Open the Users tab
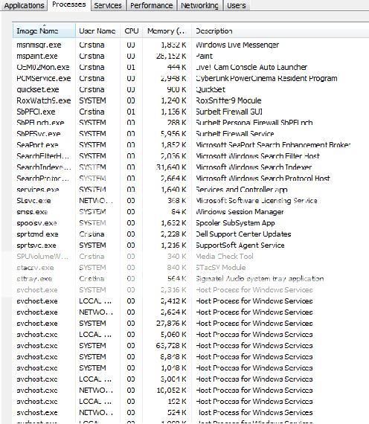369x424 pixels. pos(236,6)
